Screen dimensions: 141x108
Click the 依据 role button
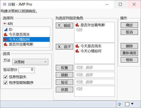click(64, 90)
